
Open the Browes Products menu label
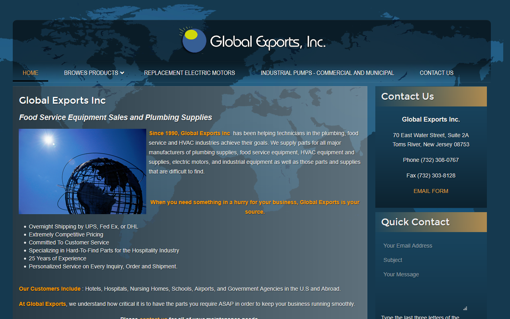(91, 73)
